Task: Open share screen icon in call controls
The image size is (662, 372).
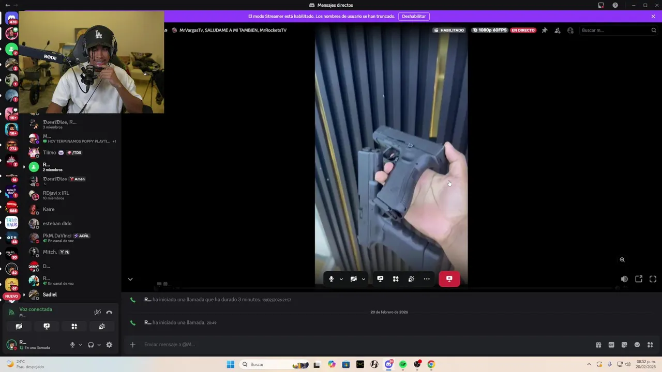Action: point(380,279)
